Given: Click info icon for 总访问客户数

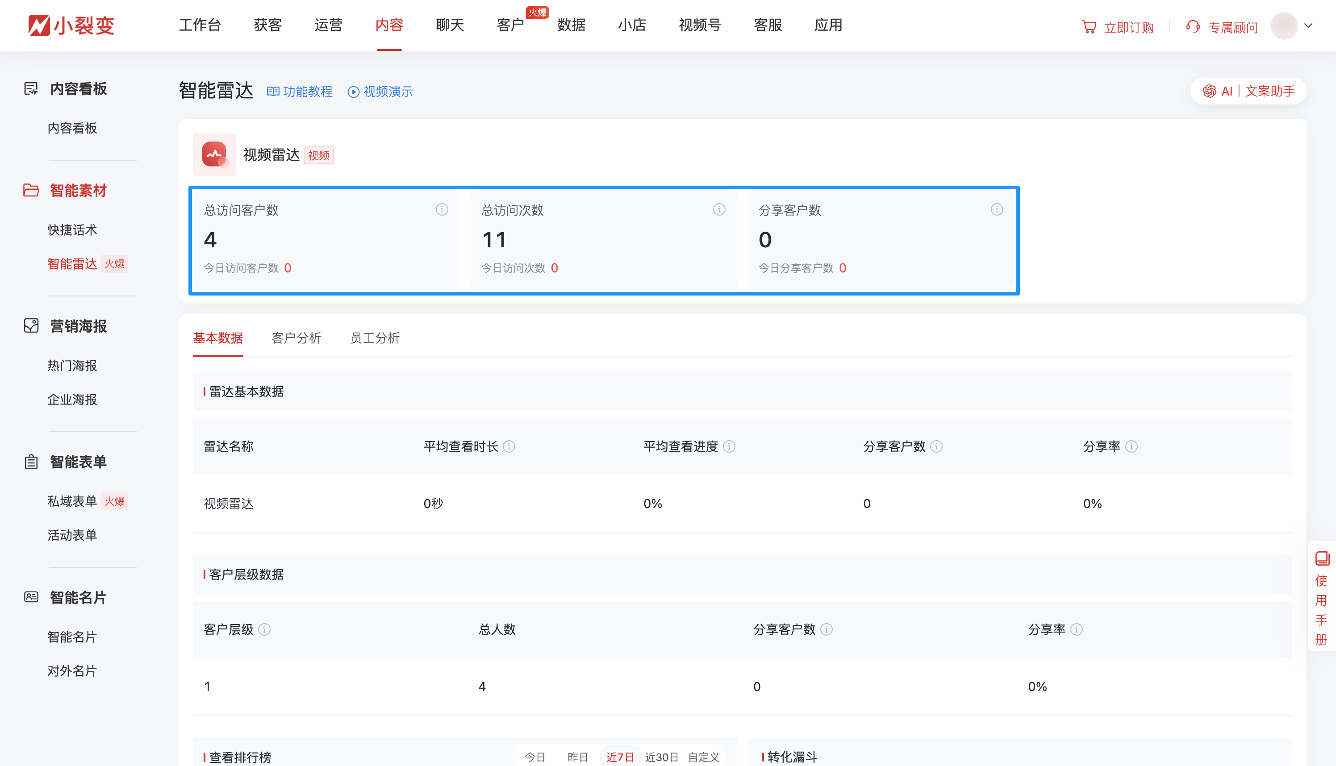Looking at the screenshot, I should pos(442,209).
